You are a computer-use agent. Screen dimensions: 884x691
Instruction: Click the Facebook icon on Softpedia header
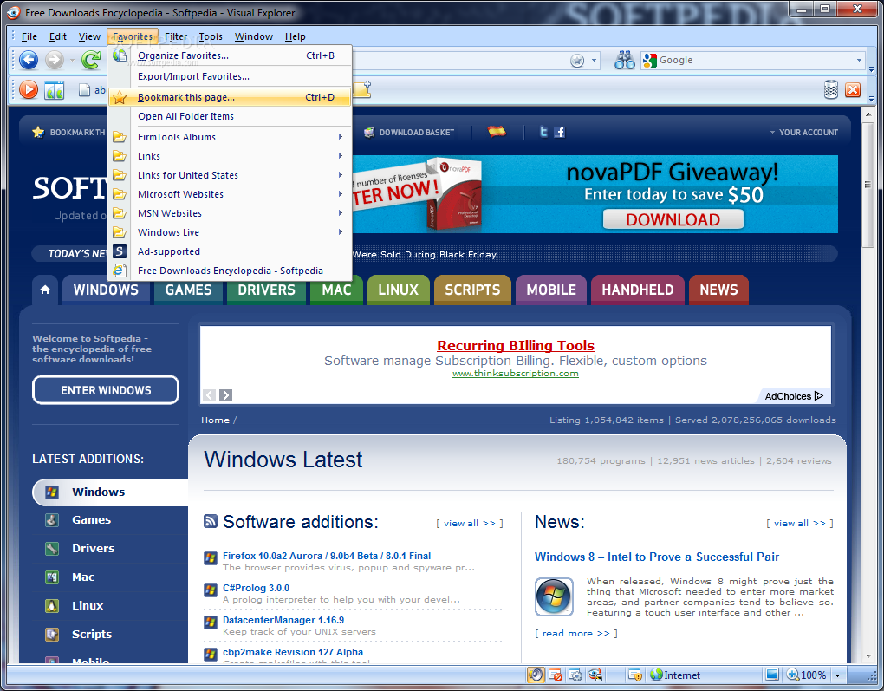(559, 132)
